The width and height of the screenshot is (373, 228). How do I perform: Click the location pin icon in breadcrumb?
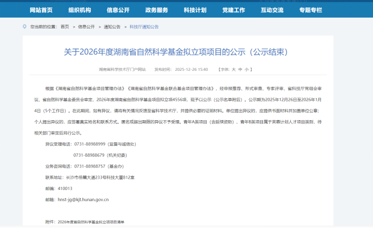24,26
